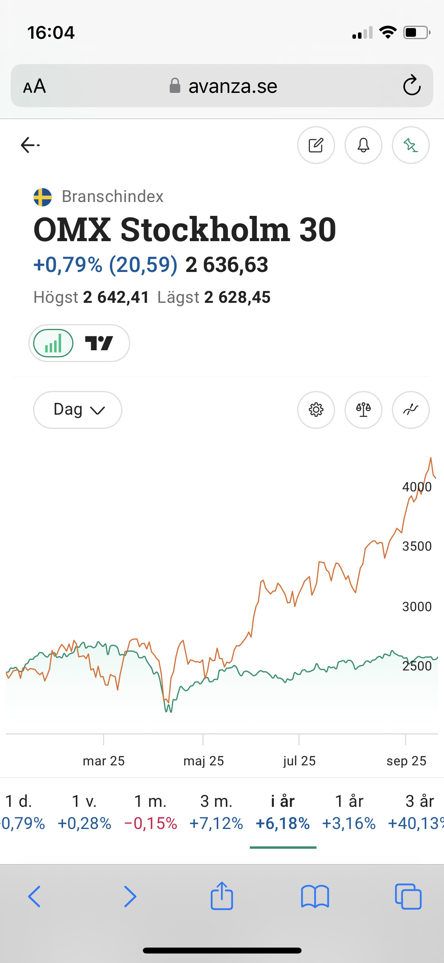Open Safari bookmarks book icon
444x963 pixels.
[315, 896]
